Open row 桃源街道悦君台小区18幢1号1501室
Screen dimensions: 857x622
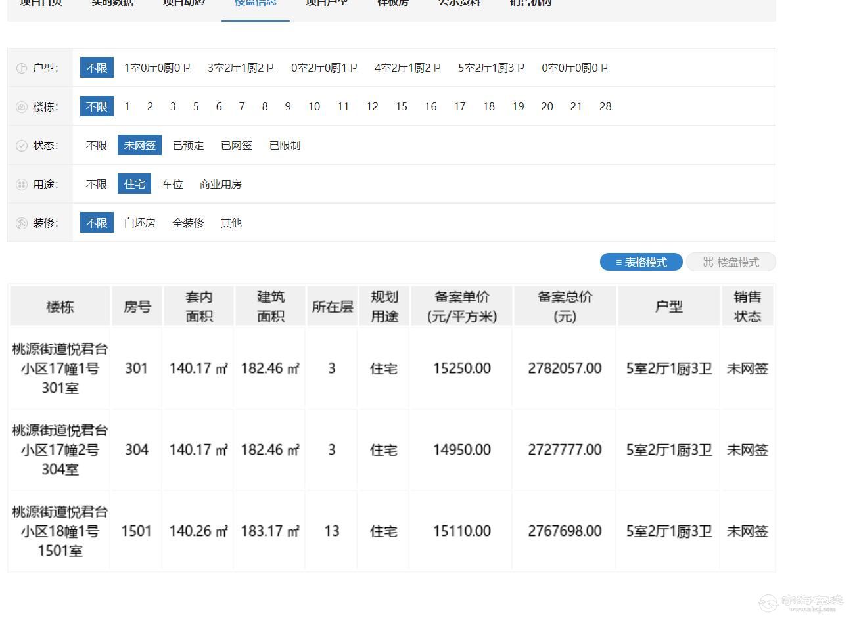pyautogui.click(x=392, y=531)
